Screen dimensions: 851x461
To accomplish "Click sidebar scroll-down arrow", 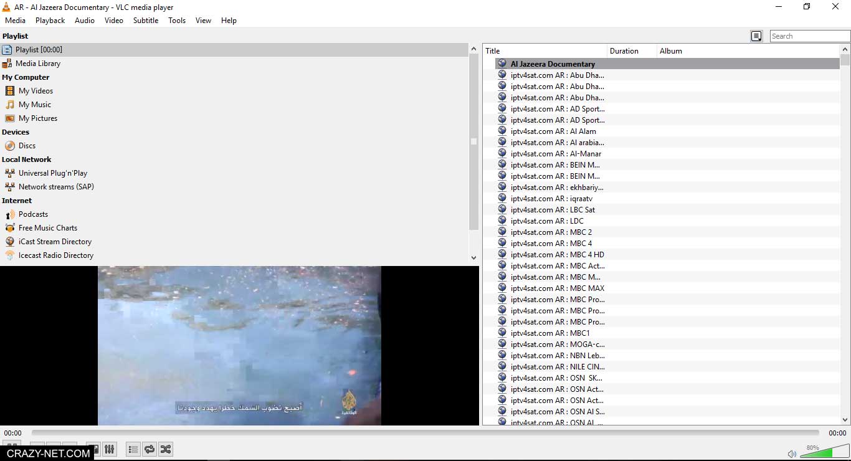I will 473,257.
